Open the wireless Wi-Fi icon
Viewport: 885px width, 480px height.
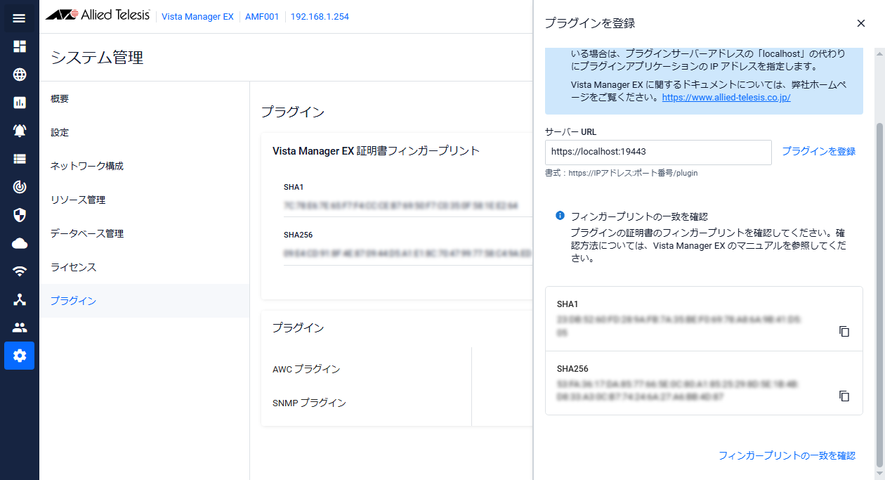click(19, 271)
